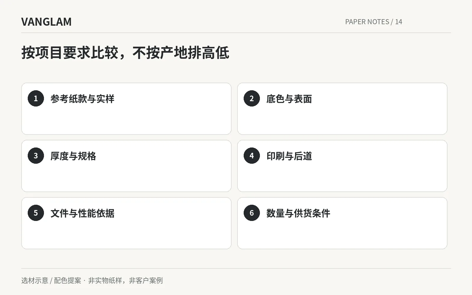Click the VANGLAM brand logo text
The width and height of the screenshot is (472, 295).
(46, 22)
